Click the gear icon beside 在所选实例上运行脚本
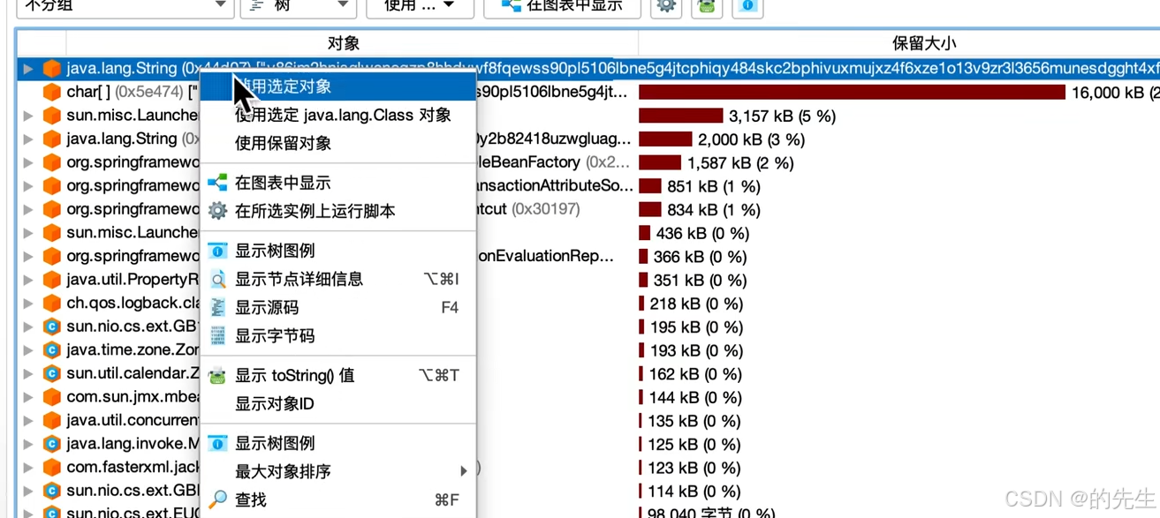Viewport: 1160px width, 518px height. [x=218, y=210]
